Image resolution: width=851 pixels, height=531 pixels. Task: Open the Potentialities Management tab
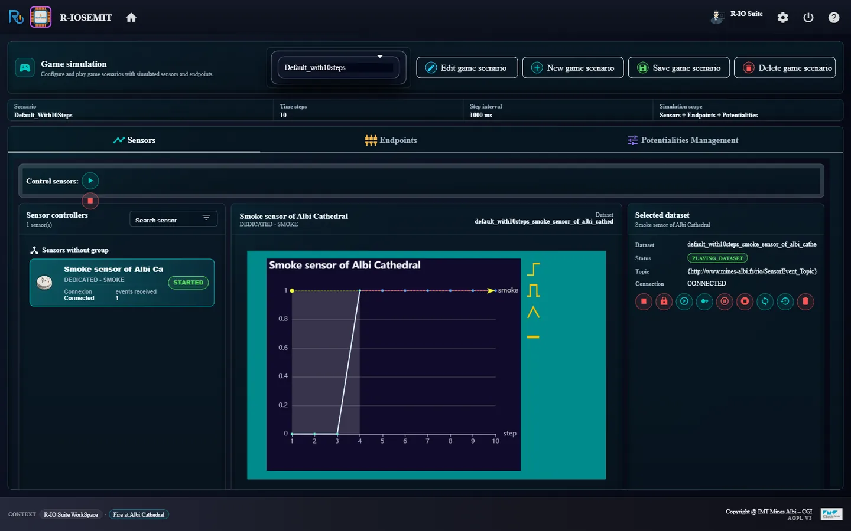683,140
